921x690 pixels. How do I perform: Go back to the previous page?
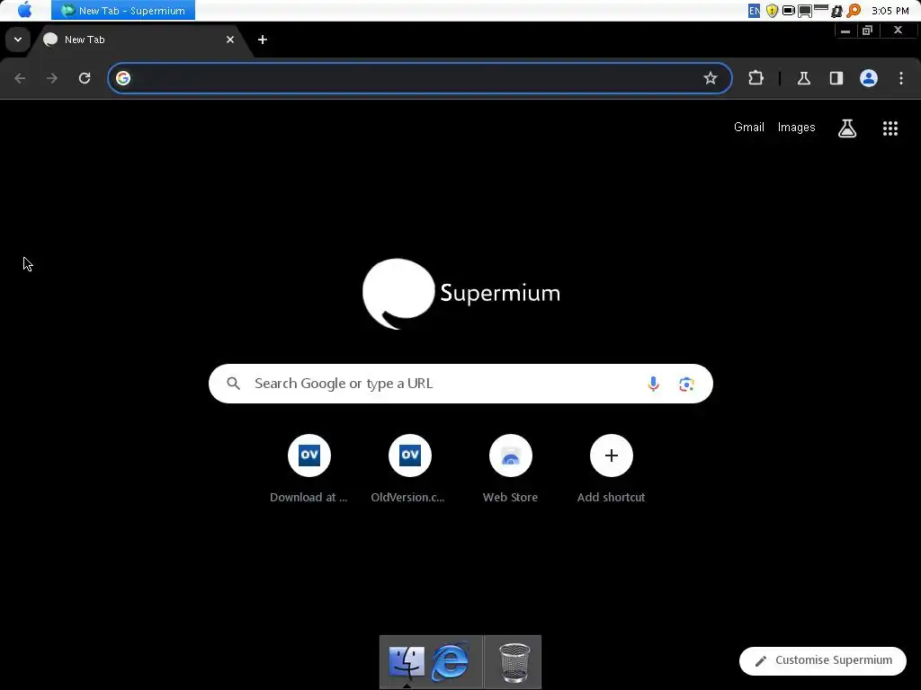[20, 78]
